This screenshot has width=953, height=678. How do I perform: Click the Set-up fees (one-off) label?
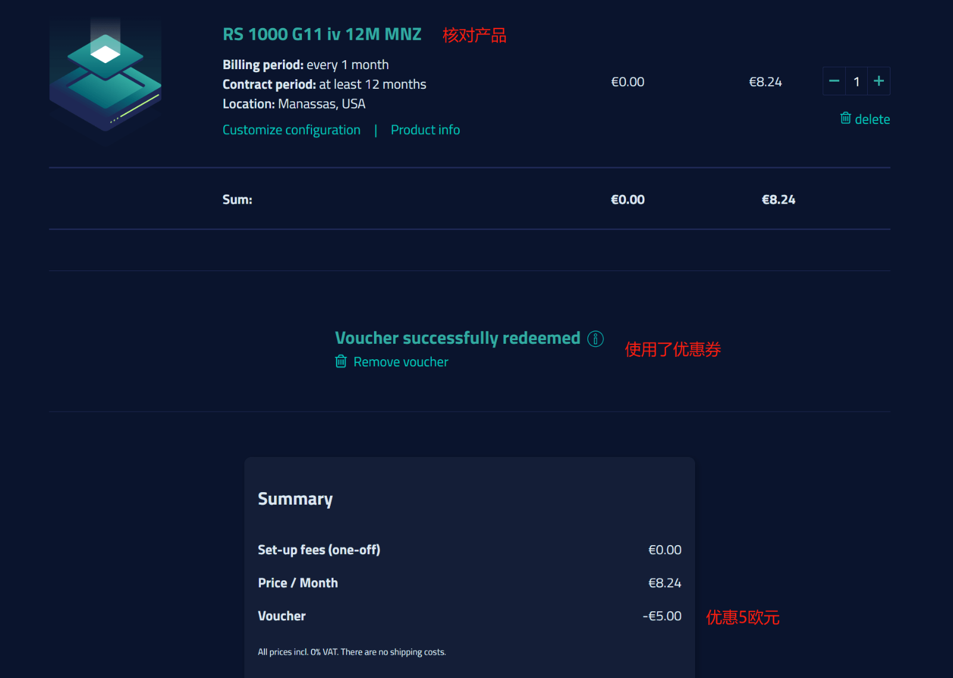pyautogui.click(x=319, y=550)
